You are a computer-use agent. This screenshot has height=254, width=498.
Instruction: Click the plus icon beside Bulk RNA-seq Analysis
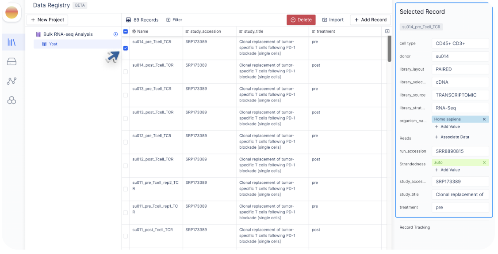pyautogui.click(x=115, y=34)
